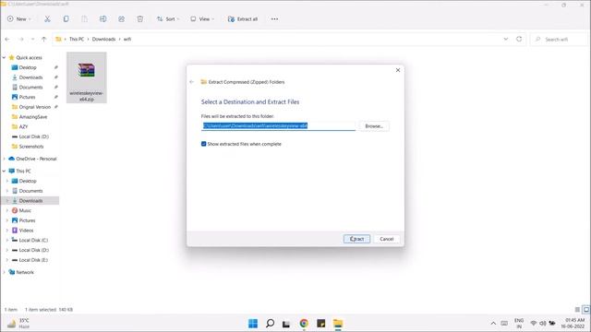Open Task View on taskbar
This screenshot has width=591, height=332.
click(286, 323)
